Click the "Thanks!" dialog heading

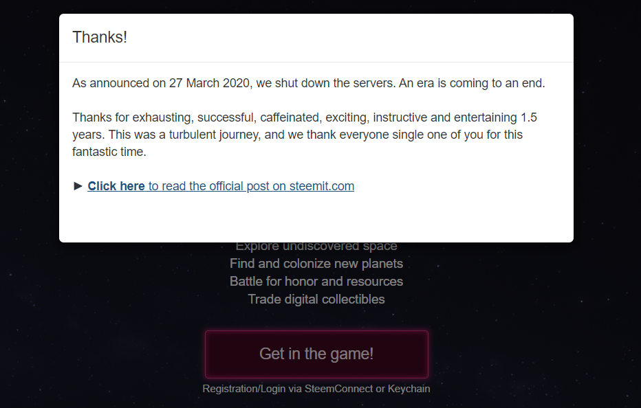100,37
